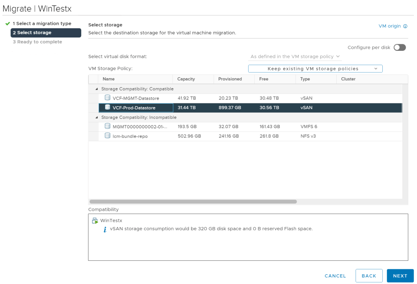Click the MGMT0000000002-01 datastore icon
This screenshot has height=284, width=417.
pyautogui.click(x=108, y=127)
